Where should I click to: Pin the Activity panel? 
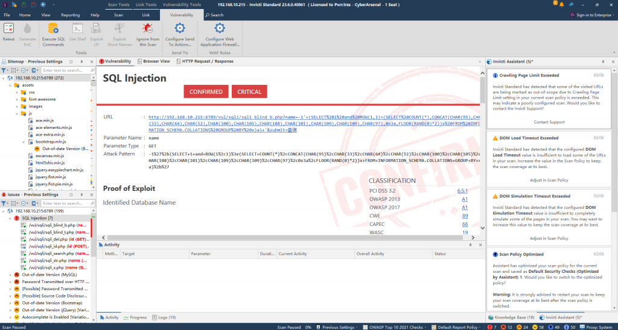click(470, 244)
